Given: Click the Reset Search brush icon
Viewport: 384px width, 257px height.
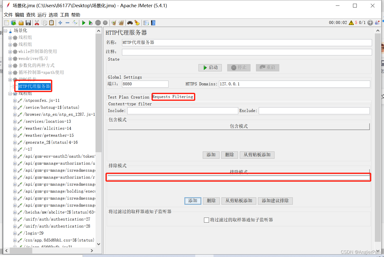Looking at the screenshot, I should 137,23.
